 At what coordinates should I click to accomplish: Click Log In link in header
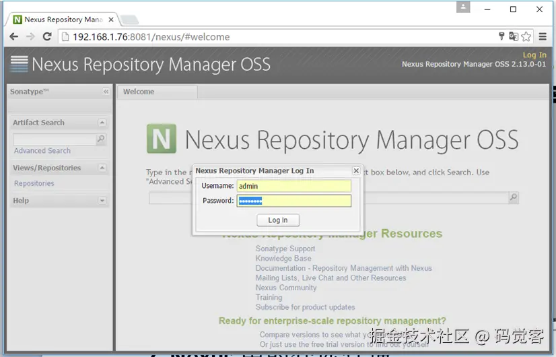(534, 55)
